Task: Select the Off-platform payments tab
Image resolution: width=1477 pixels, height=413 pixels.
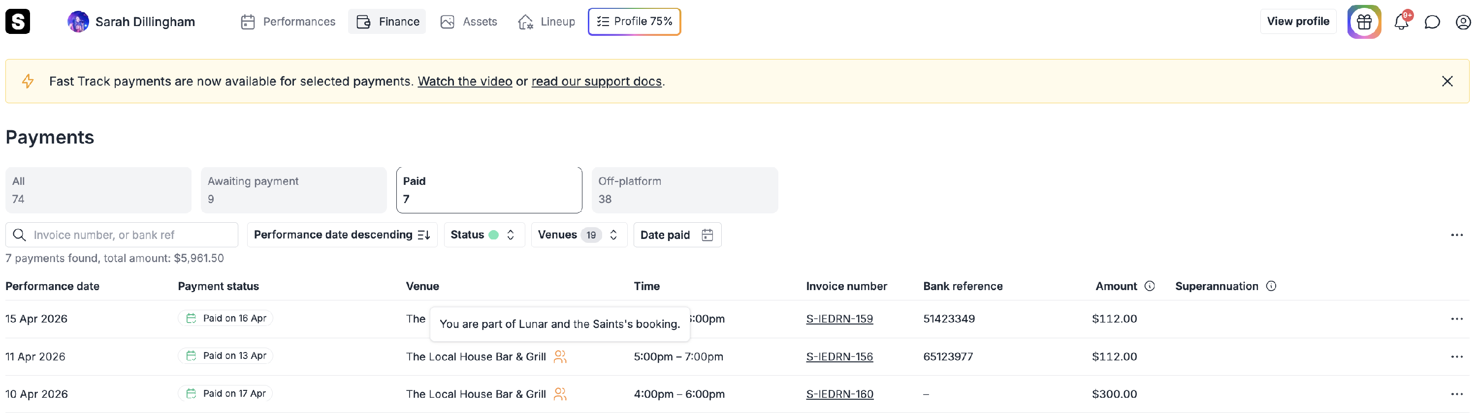Action: point(684,190)
